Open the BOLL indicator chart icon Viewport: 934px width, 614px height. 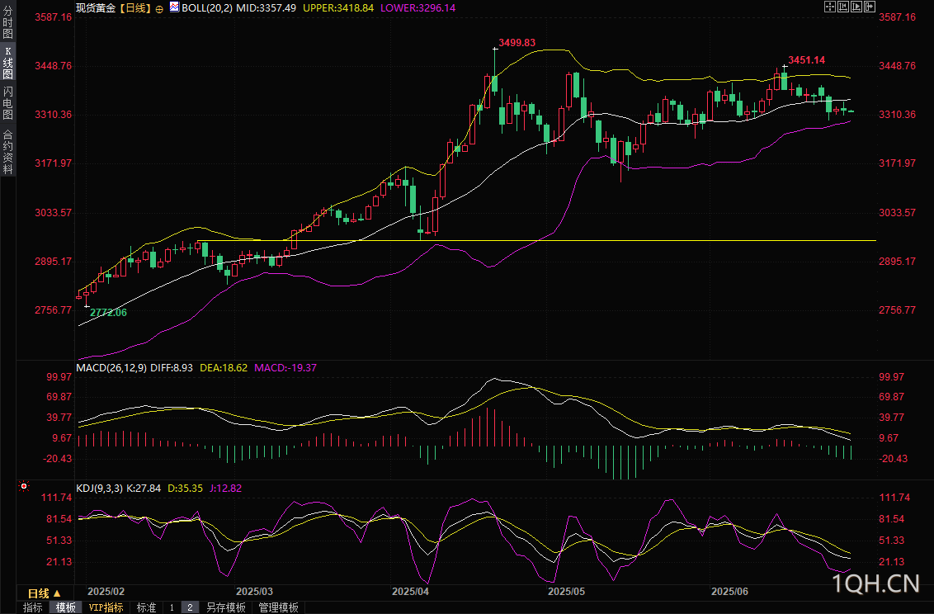174,7
